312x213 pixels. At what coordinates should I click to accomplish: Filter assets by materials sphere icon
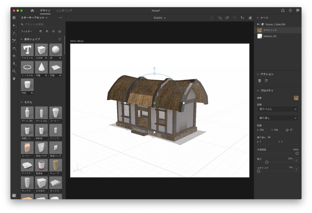[47, 31]
